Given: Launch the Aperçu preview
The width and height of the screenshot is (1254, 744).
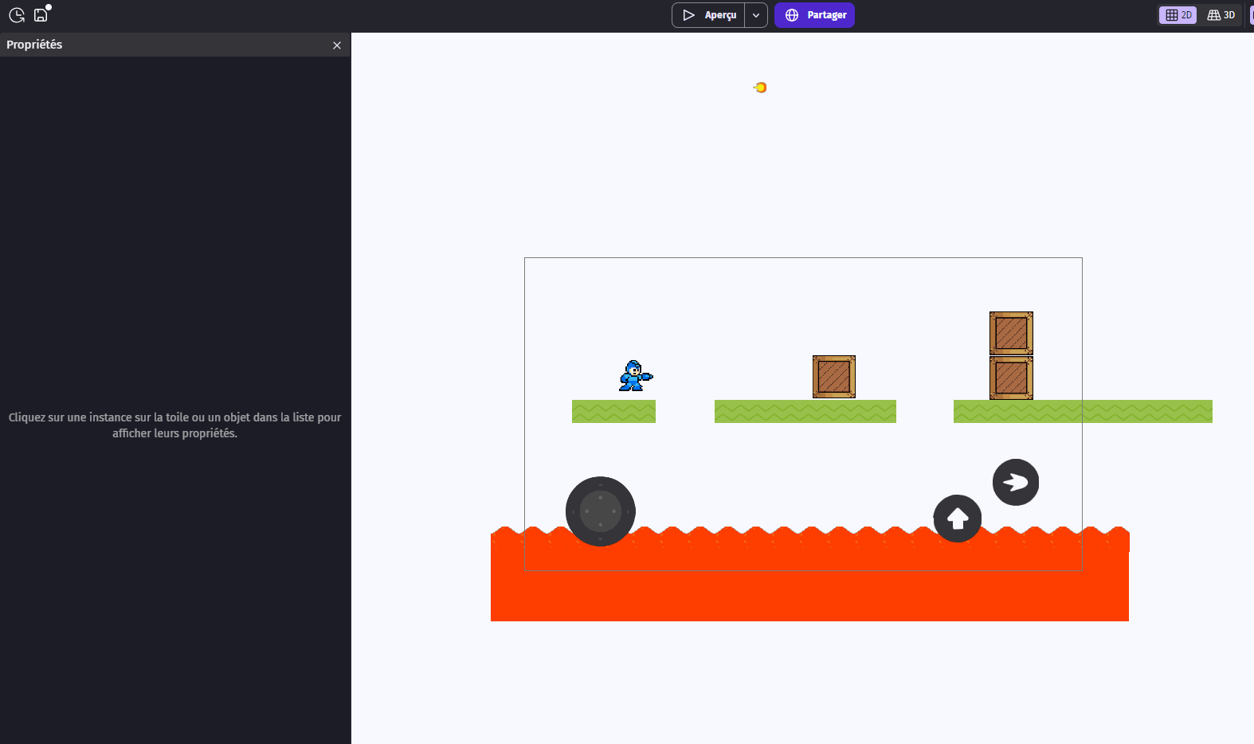Looking at the screenshot, I should [x=709, y=15].
